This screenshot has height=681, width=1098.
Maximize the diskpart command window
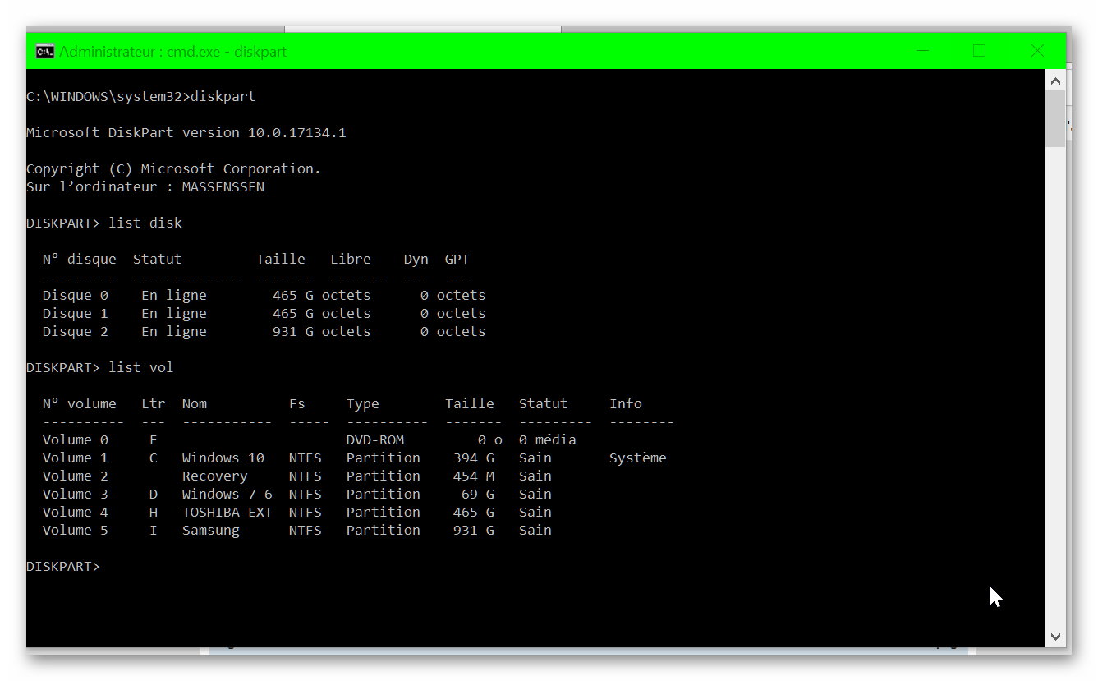point(979,51)
